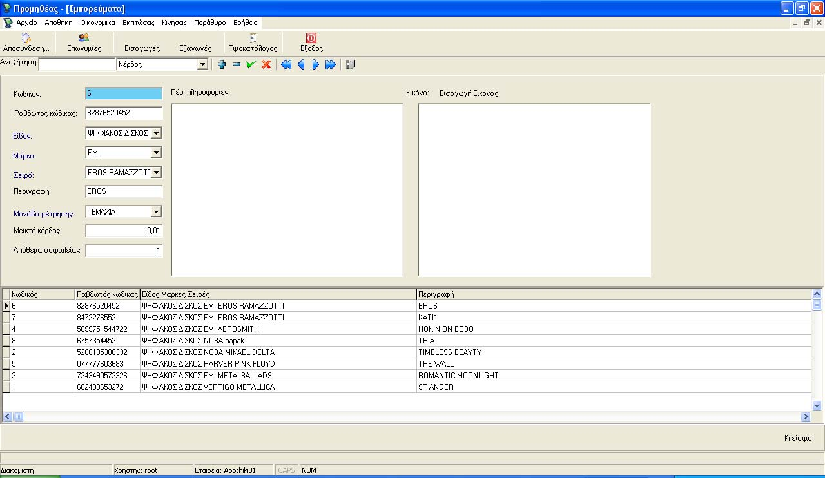Expand the Μονάδα μέτρησης dropdown

(156, 212)
